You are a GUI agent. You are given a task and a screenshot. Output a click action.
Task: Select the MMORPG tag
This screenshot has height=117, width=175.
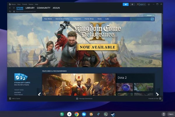[17, 93]
